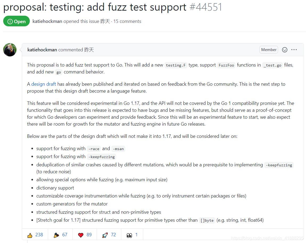Click the red panda avatar thumbnail
Viewport: 306px width, 243px height.
click(10, 50)
